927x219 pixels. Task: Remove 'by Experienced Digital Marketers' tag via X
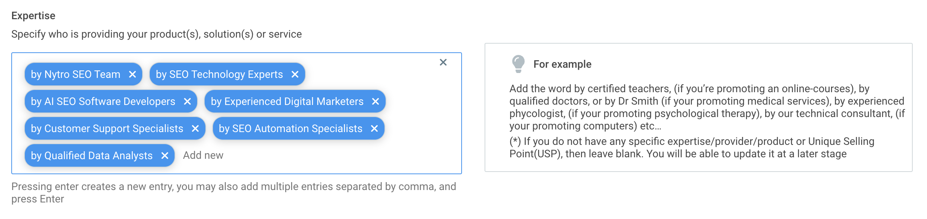(375, 102)
